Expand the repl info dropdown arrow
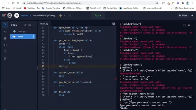196x110 pixels. [x=65, y=16]
